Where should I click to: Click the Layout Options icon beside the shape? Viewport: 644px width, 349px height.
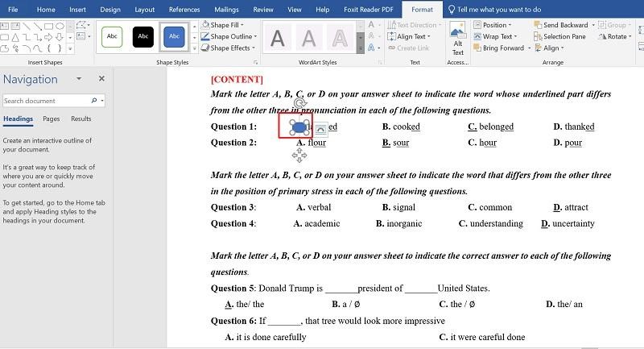coord(320,129)
